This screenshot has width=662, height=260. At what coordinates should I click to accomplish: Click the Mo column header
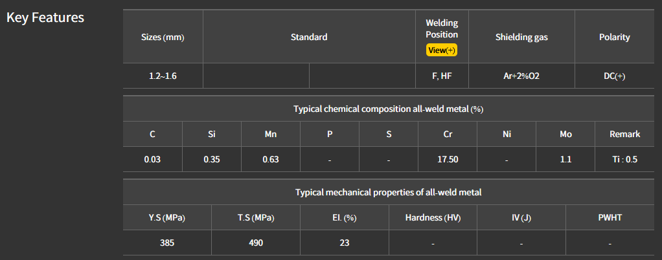coord(565,134)
